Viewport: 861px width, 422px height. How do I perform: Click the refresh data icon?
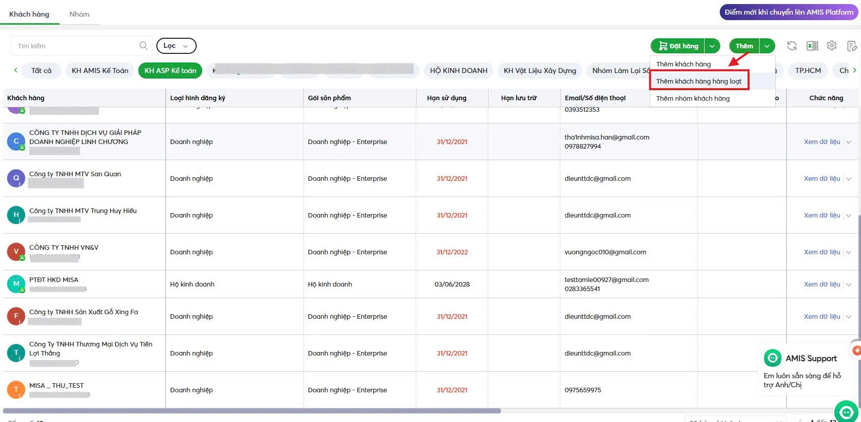(792, 46)
